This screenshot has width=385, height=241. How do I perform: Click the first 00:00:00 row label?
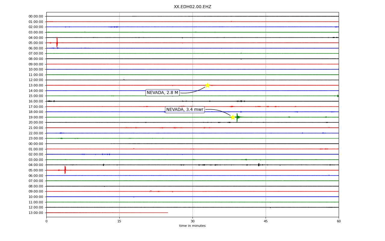(36, 16)
